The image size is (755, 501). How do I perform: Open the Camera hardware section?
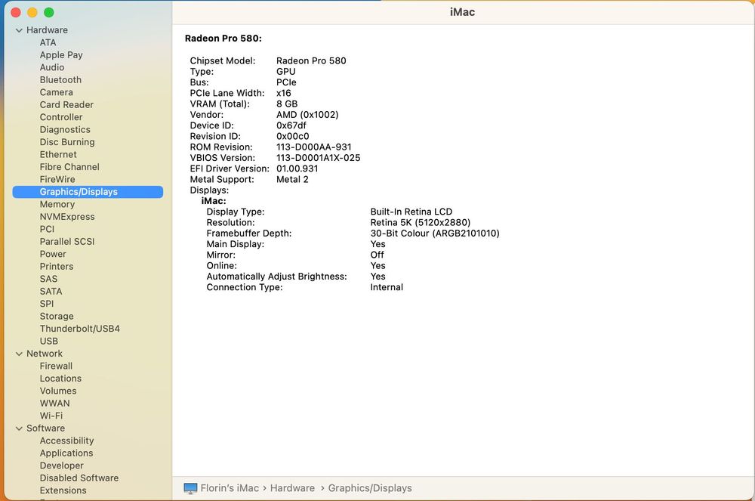click(57, 92)
